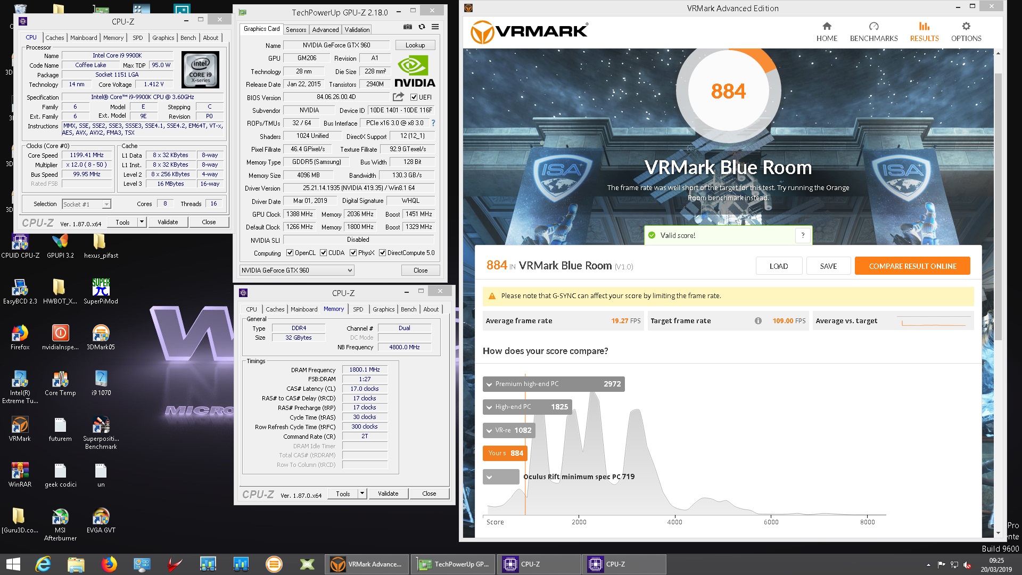The height and width of the screenshot is (575, 1022).
Task: Switch to the SPD tab in the CPU-Z Memory window
Action: [x=358, y=309]
